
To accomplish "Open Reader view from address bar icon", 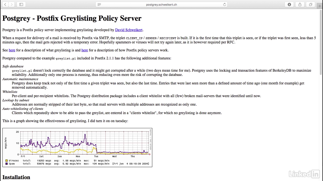I will pos(99,5).
